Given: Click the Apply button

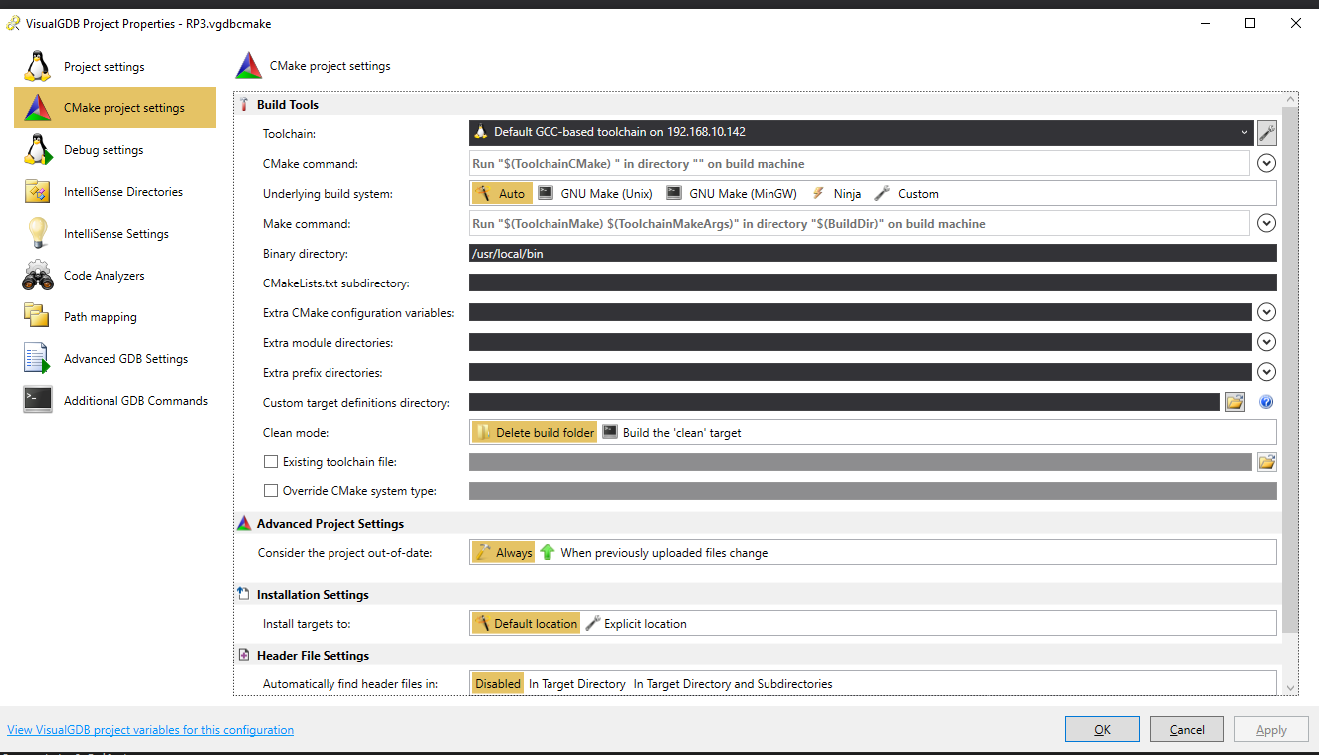Looking at the screenshot, I should click(x=1271, y=729).
